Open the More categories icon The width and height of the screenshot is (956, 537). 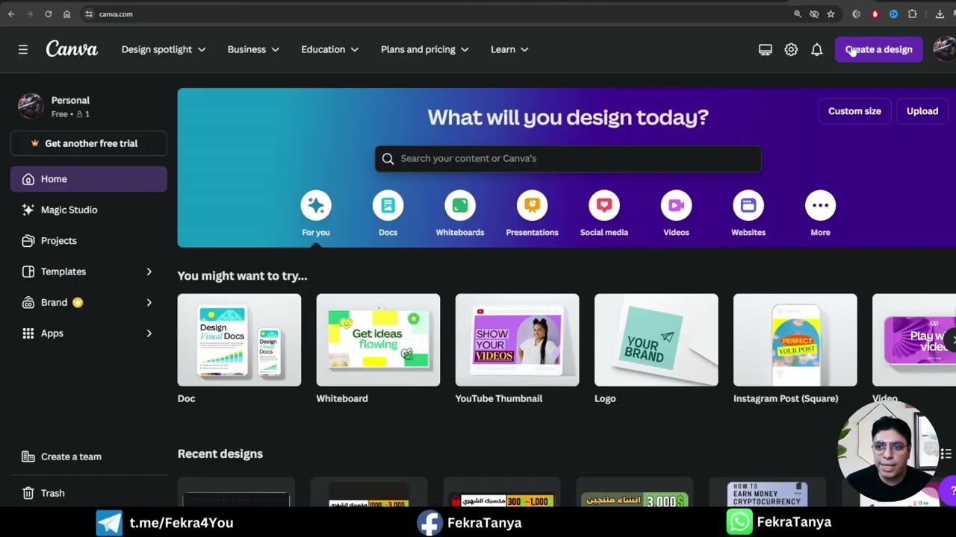(820, 205)
